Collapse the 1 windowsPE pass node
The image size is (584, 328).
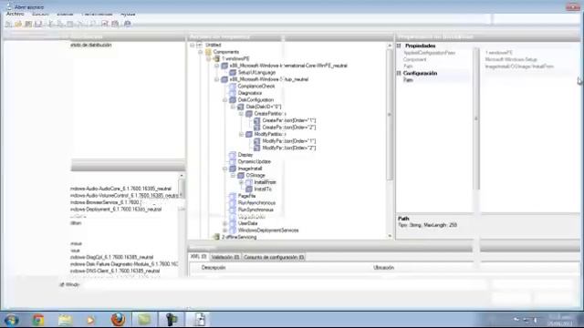coord(209,58)
